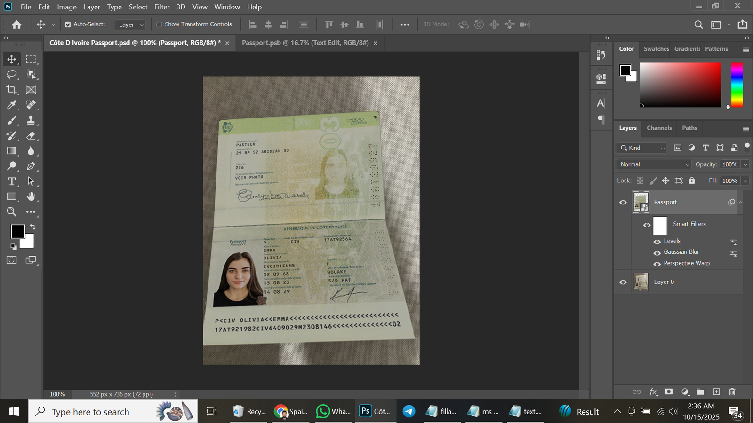Viewport: 753px width, 423px height.
Task: Toggle visibility of Layer 0
Action: coord(623,282)
